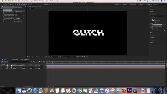Toggle stopwatch for Max Horizontal Displacement
This screenshot has width=167, height=94.
3,14
